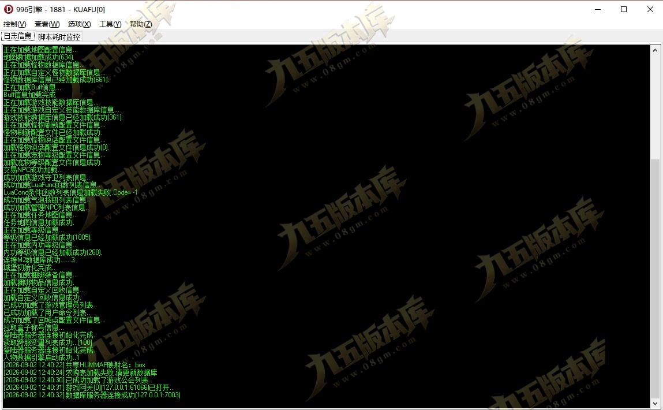The width and height of the screenshot is (663, 410).
Task: Open the 工具(Y) menu
Action: 110,24
